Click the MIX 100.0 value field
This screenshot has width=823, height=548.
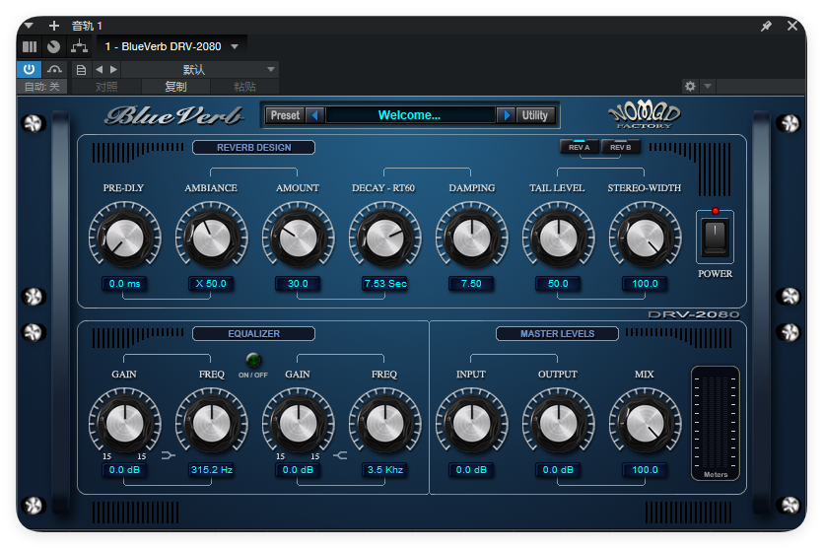tap(645, 470)
